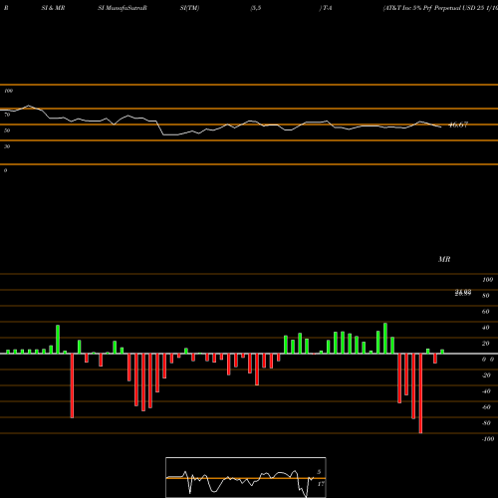
Task: Click the -20 label on MR axis
Action: [486, 375]
